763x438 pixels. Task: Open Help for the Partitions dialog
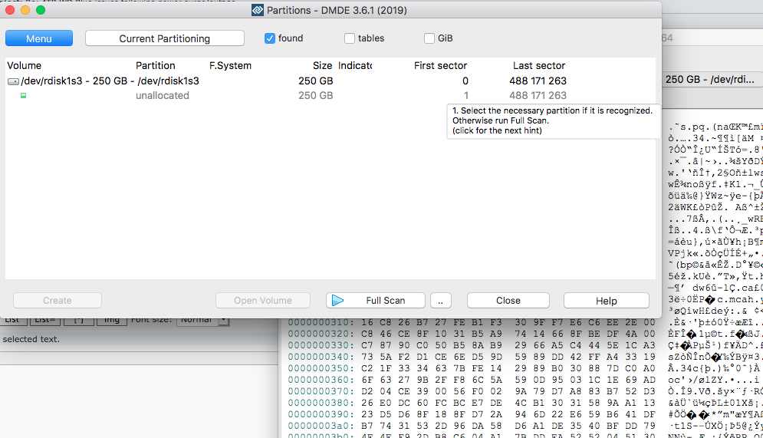[x=607, y=301]
